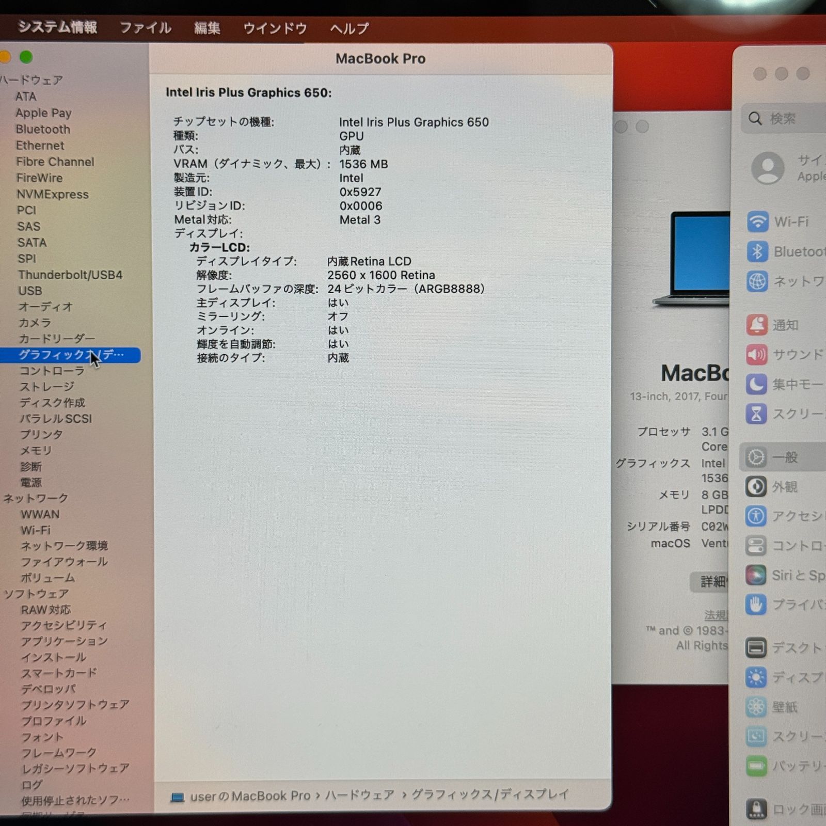826x826 pixels.
Task: Select フォント in the software list
Action: coord(42,737)
